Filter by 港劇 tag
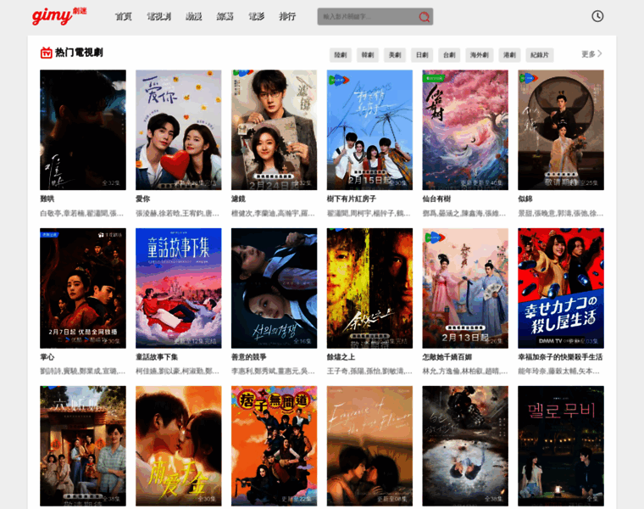This screenshot has width=644, height=509. 510,55
